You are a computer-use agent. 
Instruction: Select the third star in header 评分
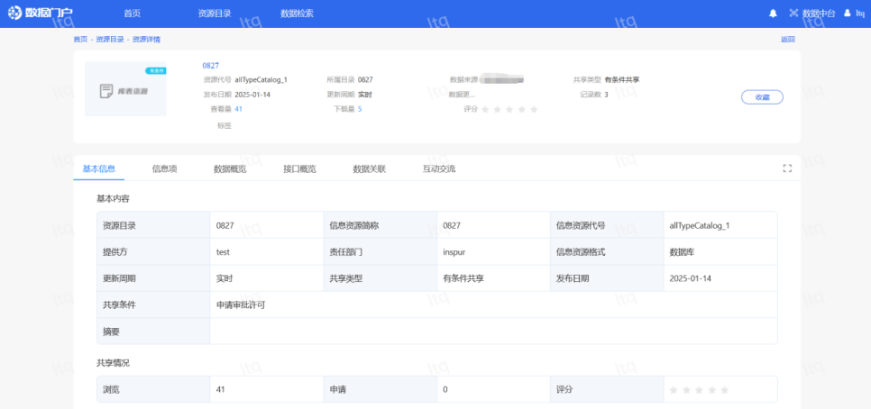pos(509,109)
